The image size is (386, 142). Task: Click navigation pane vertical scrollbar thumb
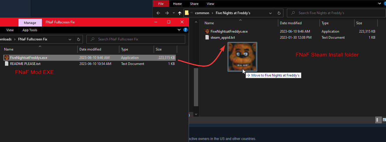click(x=196, y=87)
